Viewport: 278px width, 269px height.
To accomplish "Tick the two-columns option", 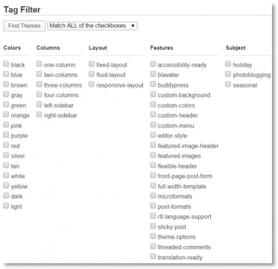I will coord(39,74).
